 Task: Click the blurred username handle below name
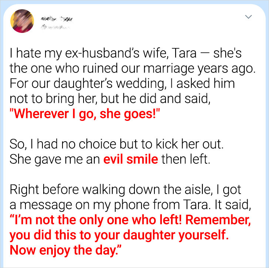click(x=55, y=27)
